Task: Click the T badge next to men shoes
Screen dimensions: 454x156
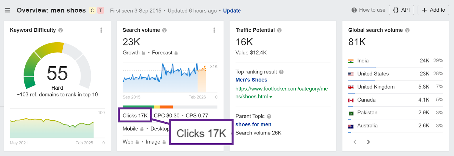Action: pyautogui.click(x=100, y=10)
